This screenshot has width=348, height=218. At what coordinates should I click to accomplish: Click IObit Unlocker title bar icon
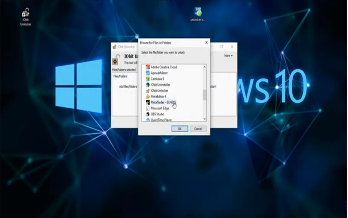[114, 47]
